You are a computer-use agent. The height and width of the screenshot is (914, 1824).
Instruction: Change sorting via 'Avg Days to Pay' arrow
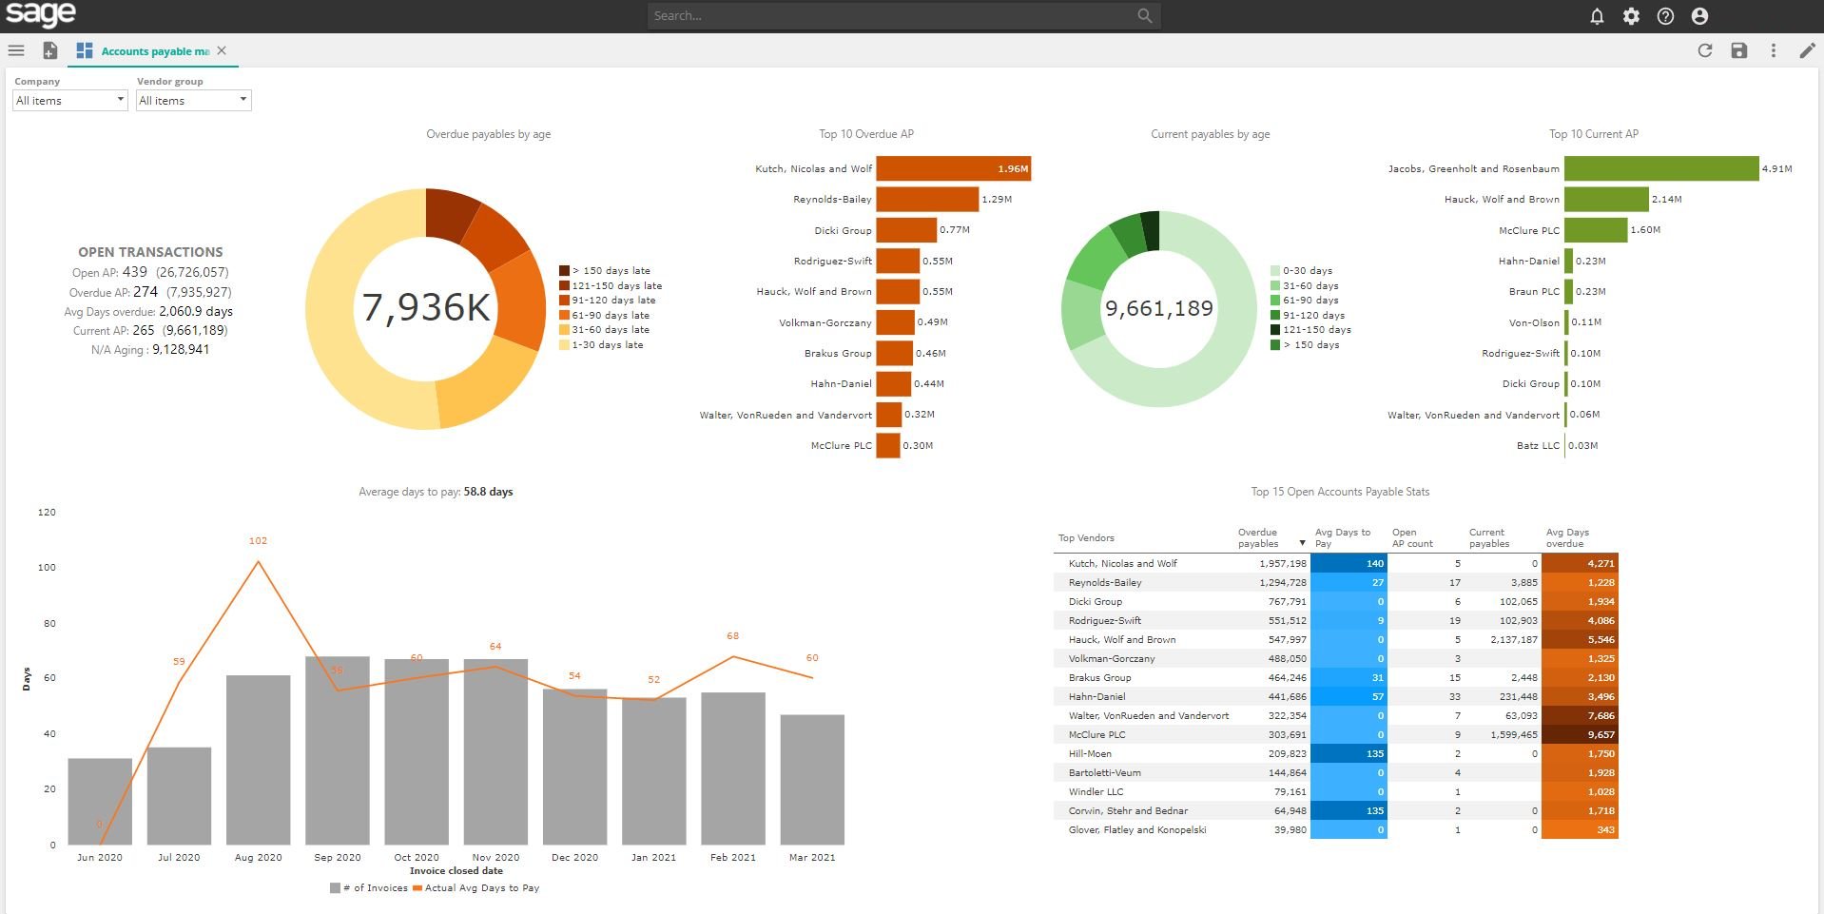(1302, 543)
